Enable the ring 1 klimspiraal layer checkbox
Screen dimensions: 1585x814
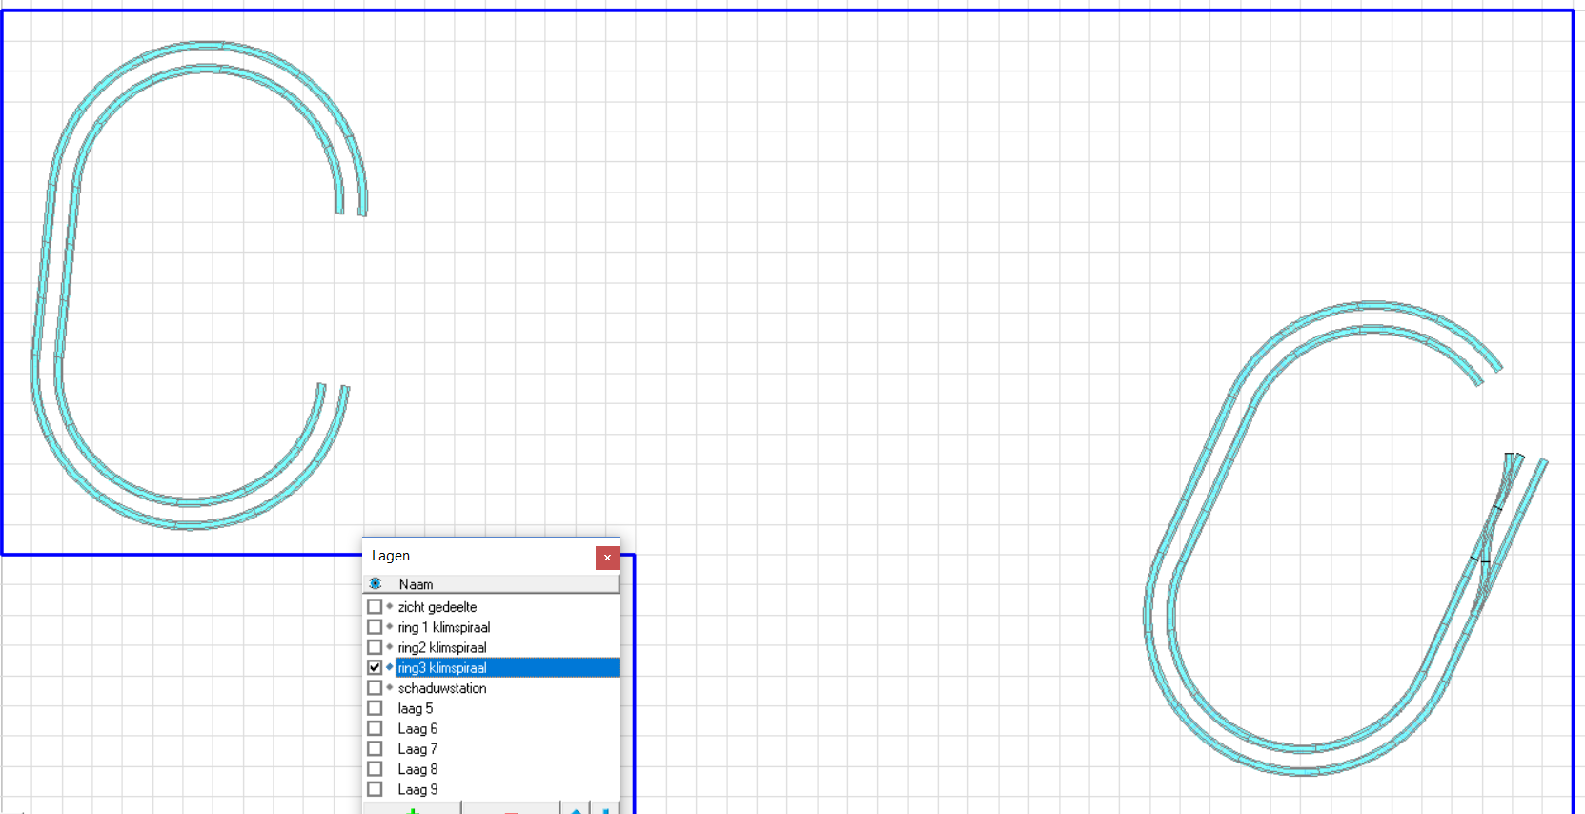pos(375,627)
